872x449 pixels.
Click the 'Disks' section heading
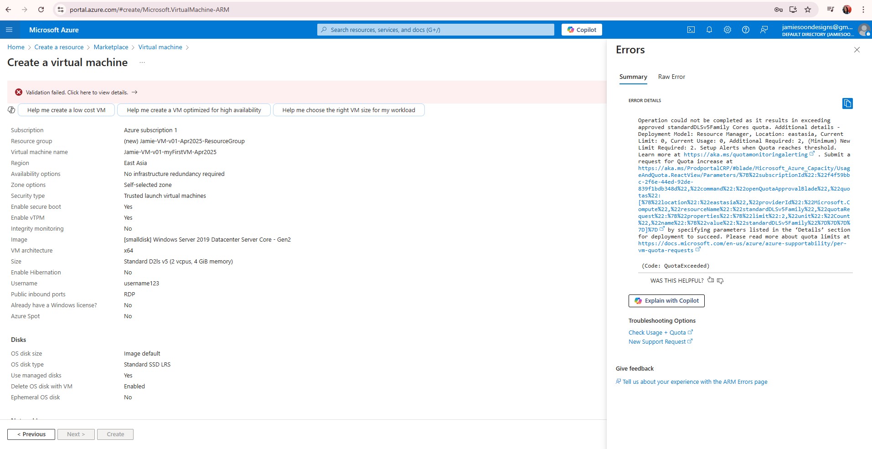[x=19, y=340]
